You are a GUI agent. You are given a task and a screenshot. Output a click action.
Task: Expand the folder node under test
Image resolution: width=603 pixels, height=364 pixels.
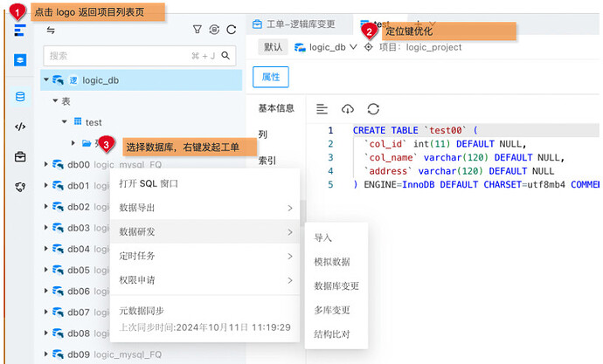(73, 143)
